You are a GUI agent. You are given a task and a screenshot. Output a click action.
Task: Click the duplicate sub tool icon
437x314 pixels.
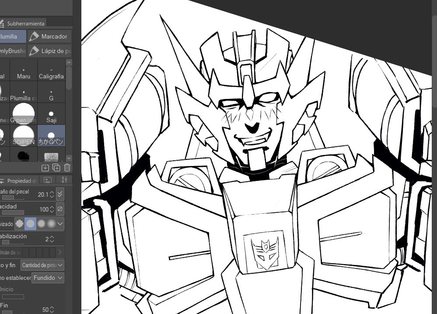56,167
